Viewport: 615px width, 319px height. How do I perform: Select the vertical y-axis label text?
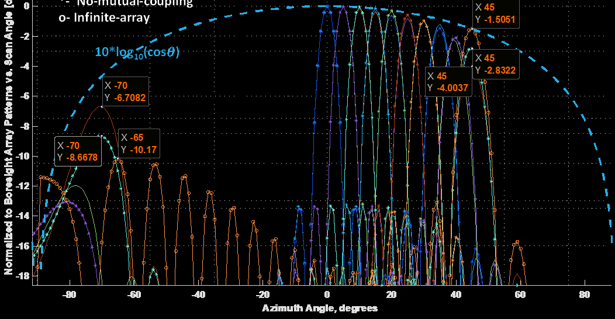tap(9, 140)
